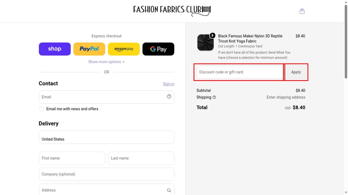Click the 'Subtotal' label
The image size is (348, 195).
203,90
